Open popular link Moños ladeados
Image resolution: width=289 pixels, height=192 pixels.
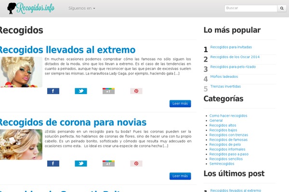click(224, 77)
